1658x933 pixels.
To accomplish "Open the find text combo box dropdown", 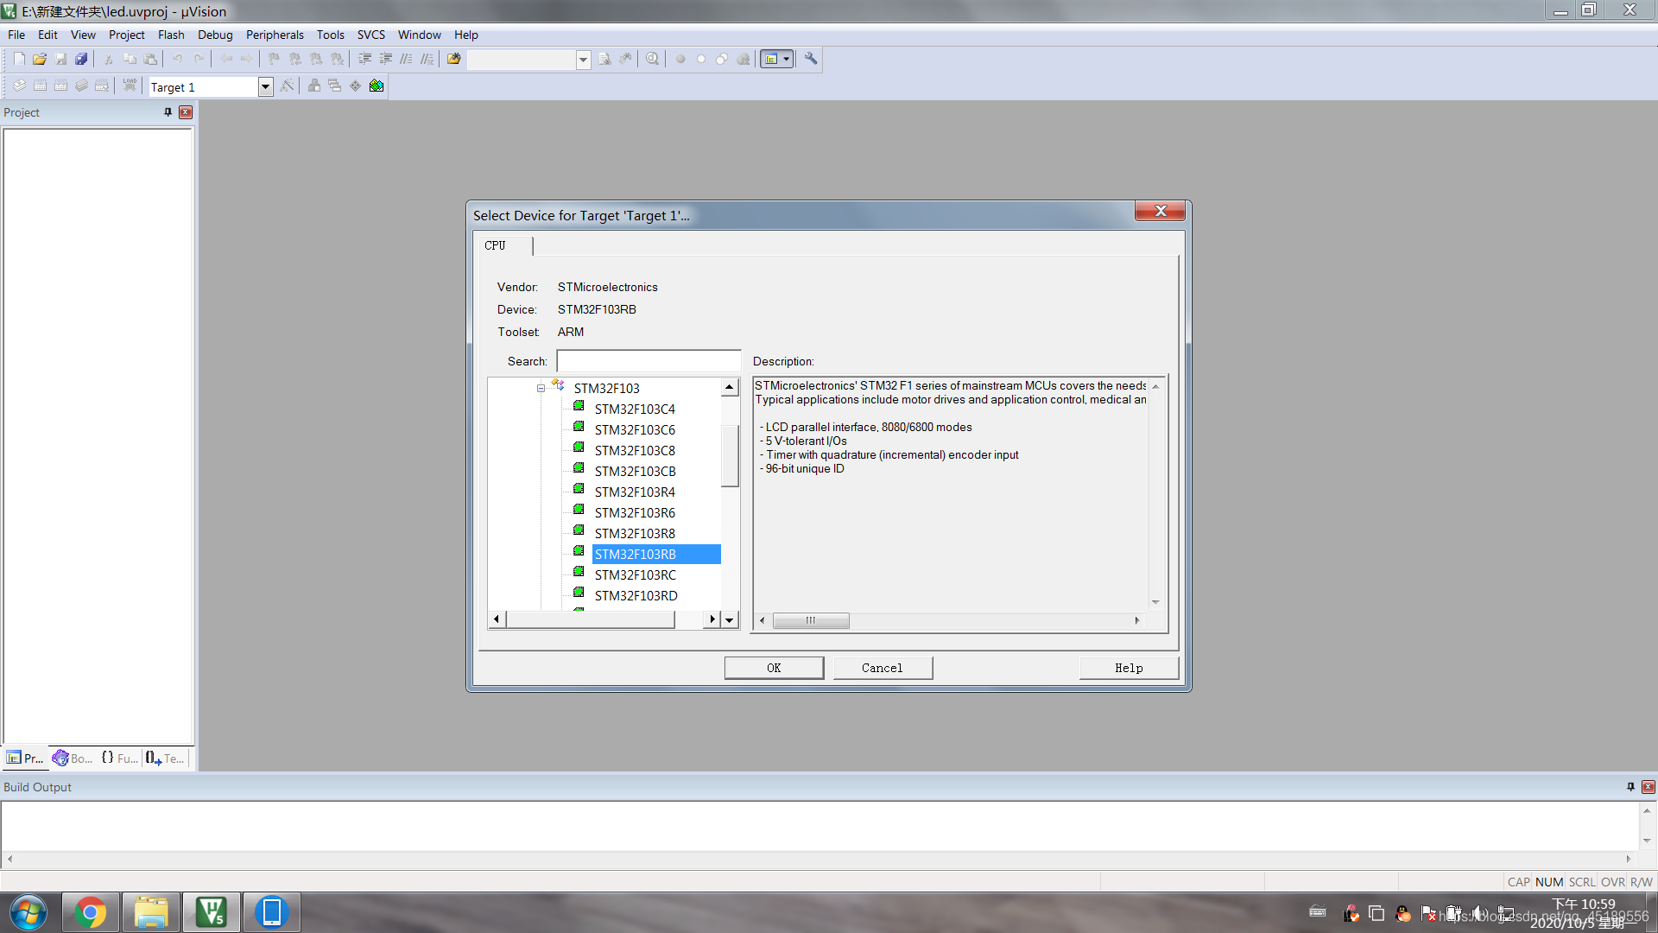I will (x=583, y=60).
